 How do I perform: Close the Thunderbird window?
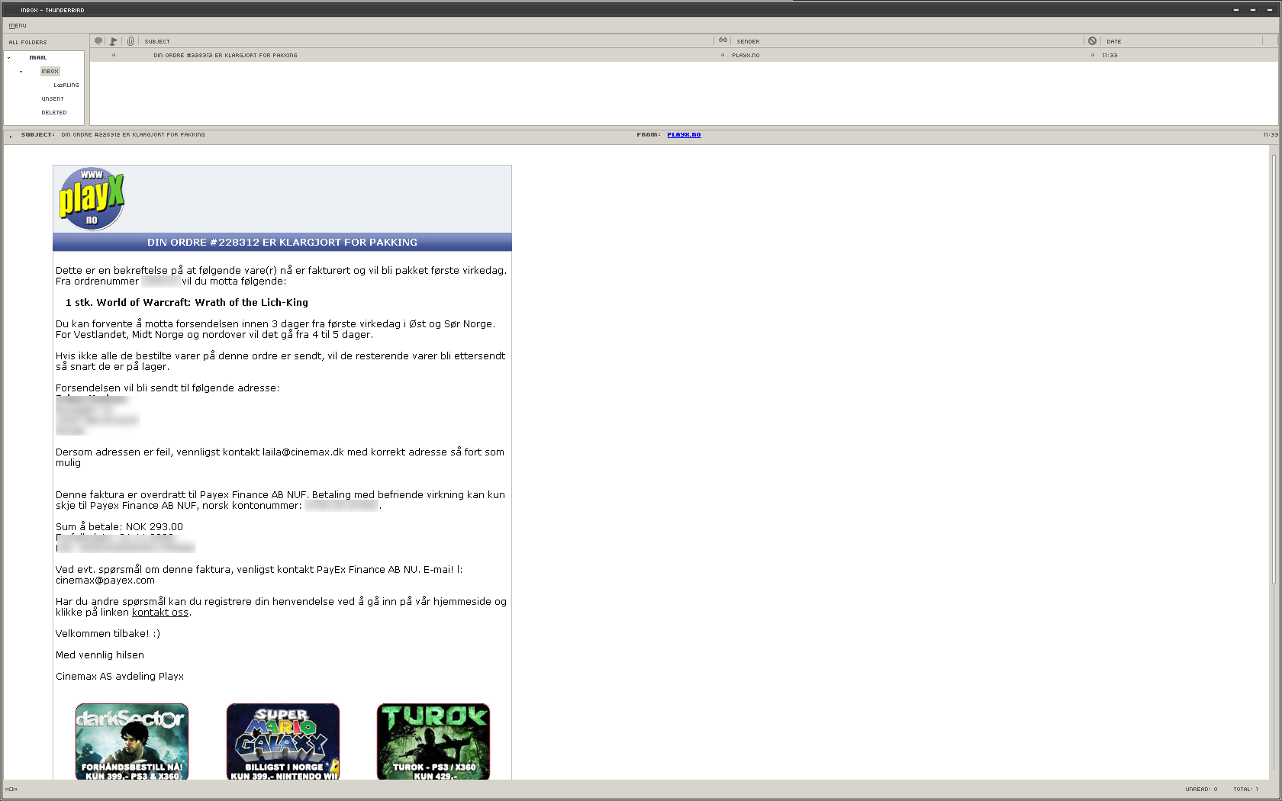pyautogui.click(x=1270, y=10)
